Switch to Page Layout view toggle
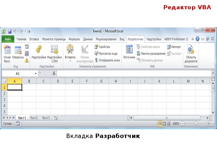 (164, 123)
